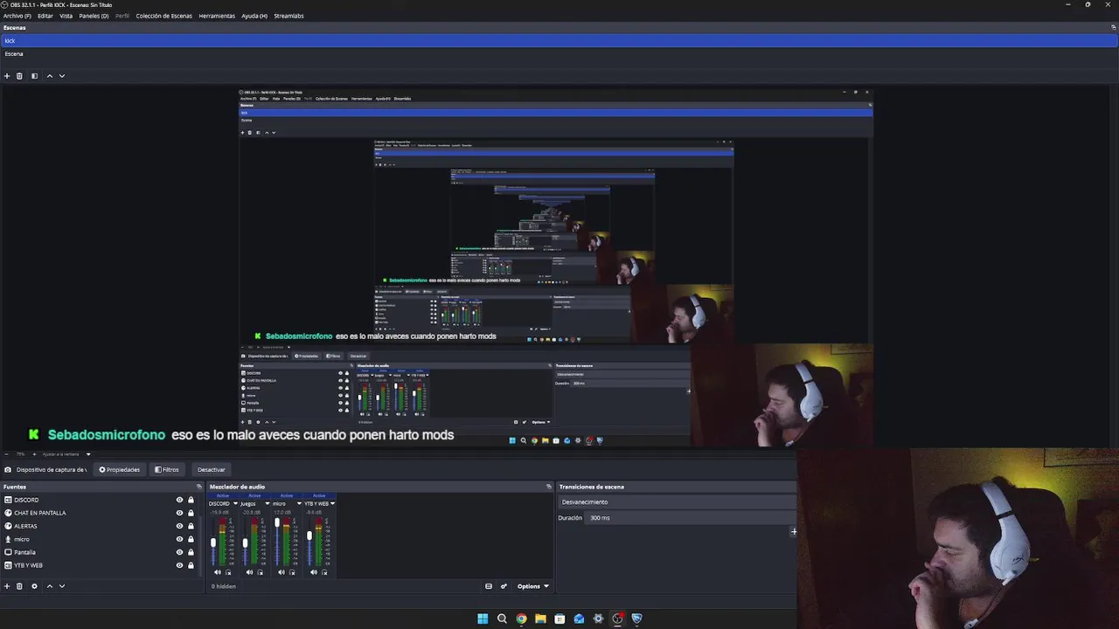Move the scene up in the Escenas list

point(49,76)
